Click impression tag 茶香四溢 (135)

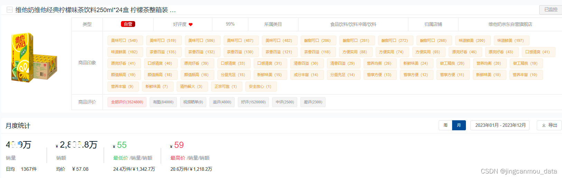(164, 52)
